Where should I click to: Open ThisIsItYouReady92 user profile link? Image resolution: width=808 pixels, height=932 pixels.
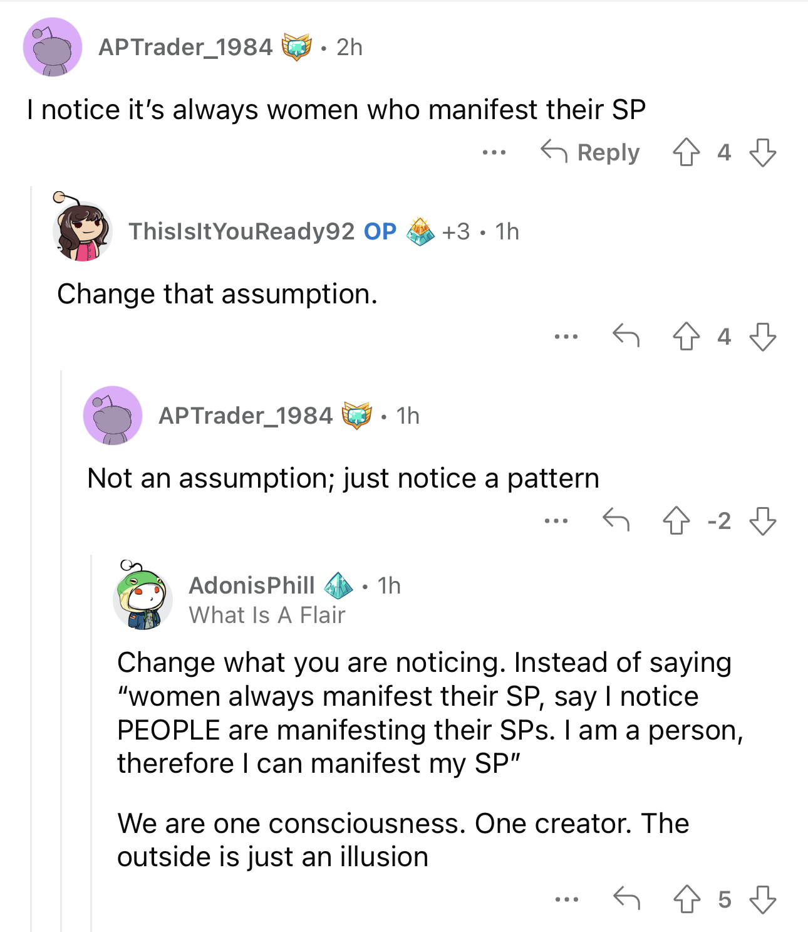(242, 231)
